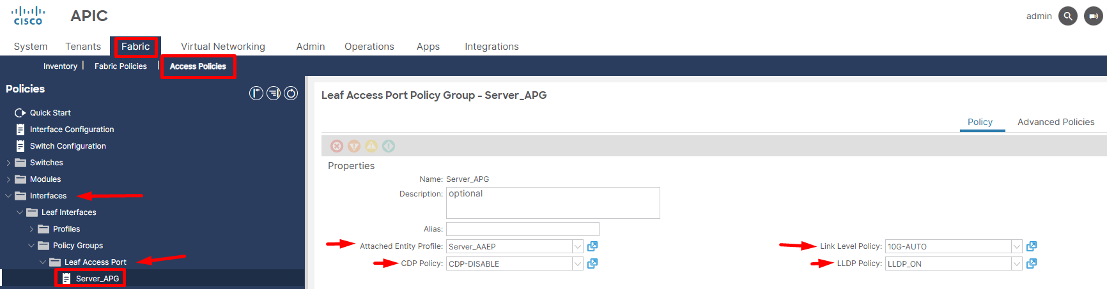Open the CDP Policy dropdown arrow

click(x=578, y=263)
